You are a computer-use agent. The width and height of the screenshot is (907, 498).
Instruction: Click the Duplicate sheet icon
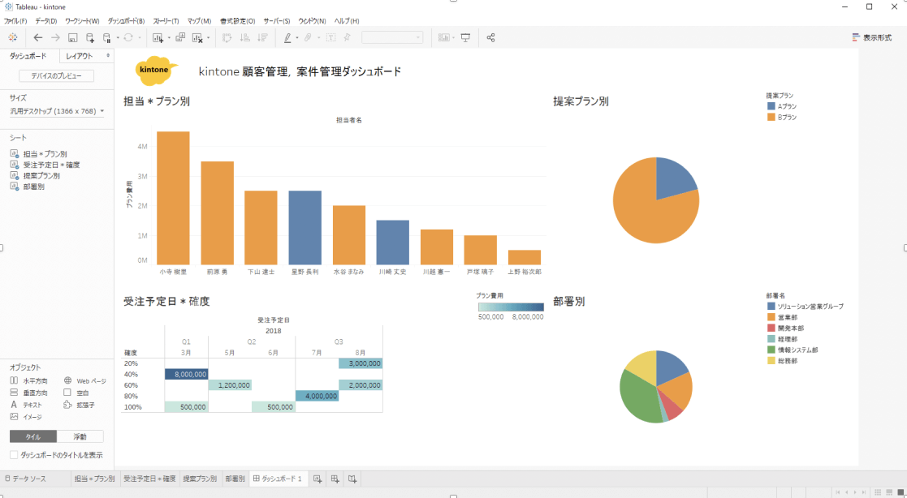180,37
